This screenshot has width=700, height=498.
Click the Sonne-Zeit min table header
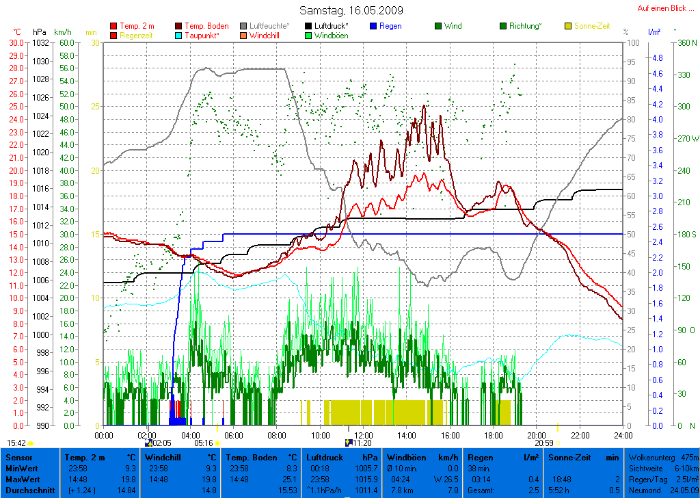584,457
